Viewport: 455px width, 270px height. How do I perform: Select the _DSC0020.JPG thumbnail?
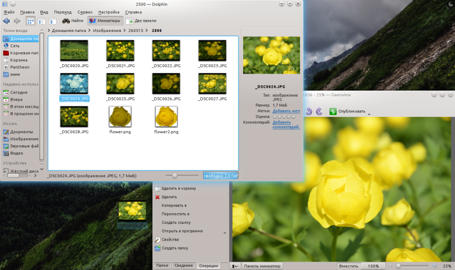click(x=74, y=51)
